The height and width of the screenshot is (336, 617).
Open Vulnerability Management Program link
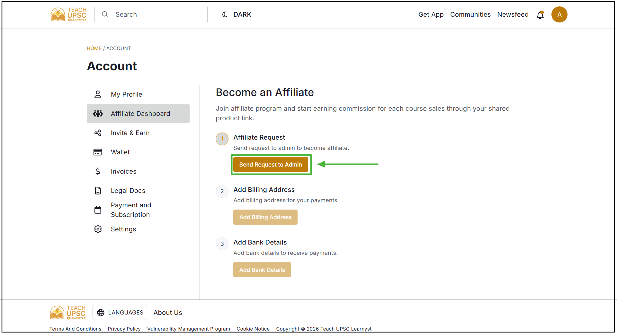point(189,329)
